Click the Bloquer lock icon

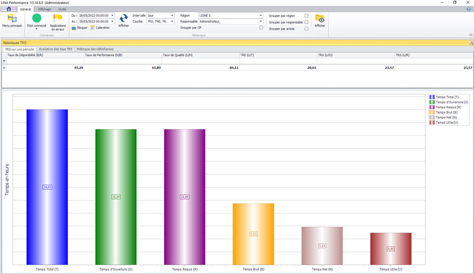click(x=74, y=28)
